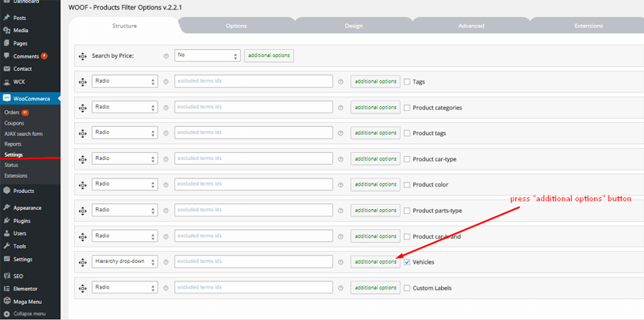Open the Radio type dropdown for Product categories
Image resolution: width=644 pixels, height=320 pixels.
[x=125, y=107]
